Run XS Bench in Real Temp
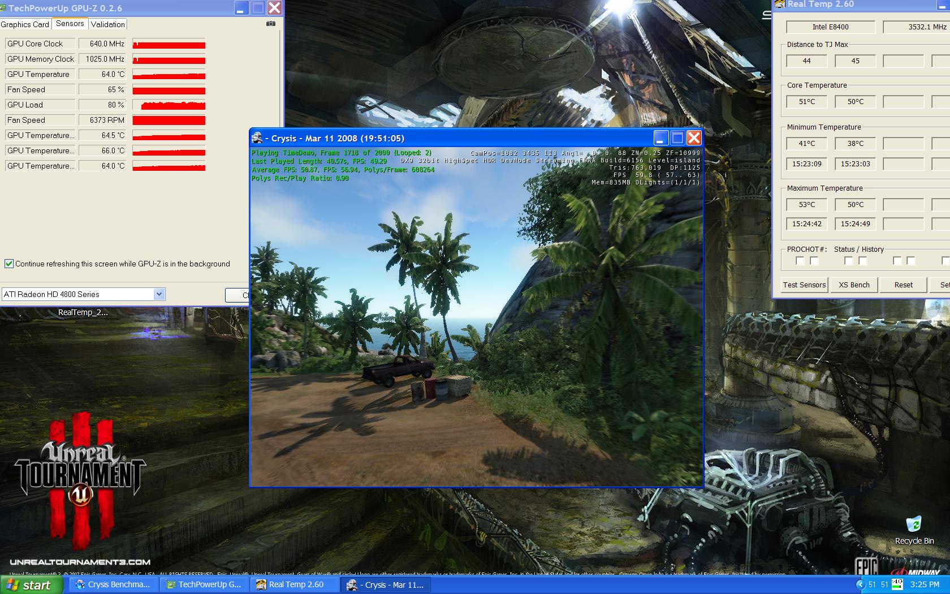The image size is (950, 594). tap(854, 285)
